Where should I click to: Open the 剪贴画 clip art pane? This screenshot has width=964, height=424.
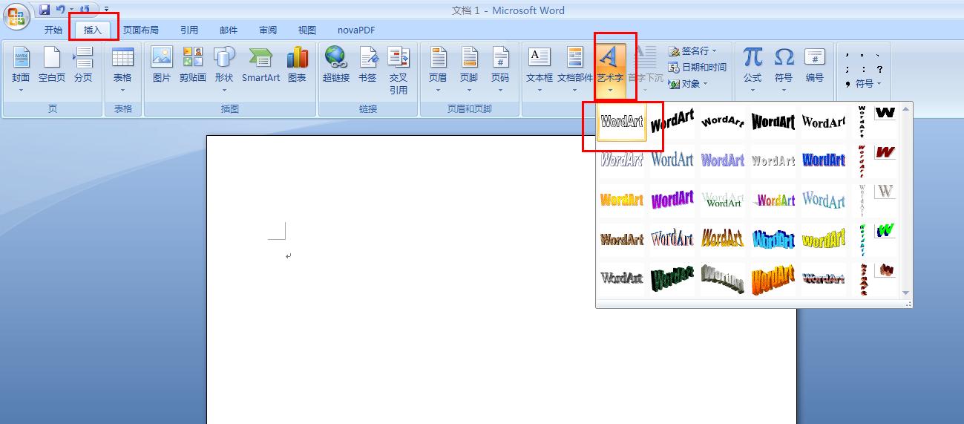click(x=193, y=65)
